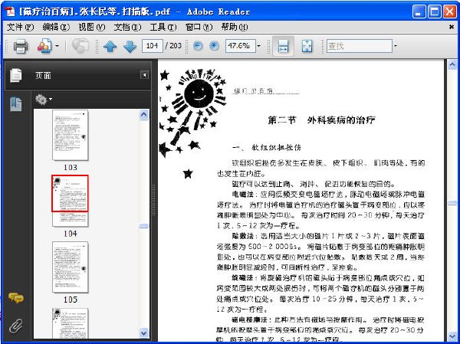Open the find options dropdown arrow
Screen dimensions: 460x344
396,46
